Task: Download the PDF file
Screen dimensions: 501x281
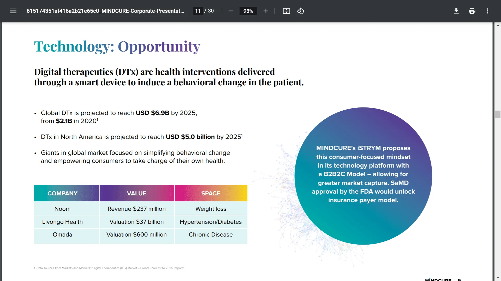Action: pos(456,11)
